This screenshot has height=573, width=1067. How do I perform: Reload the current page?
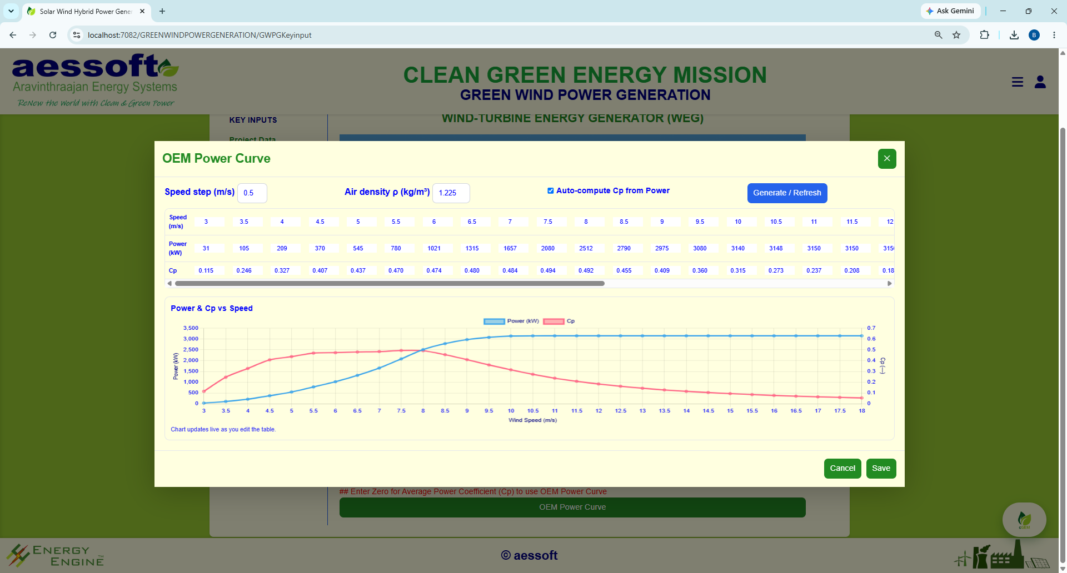[x=53, y=35]
